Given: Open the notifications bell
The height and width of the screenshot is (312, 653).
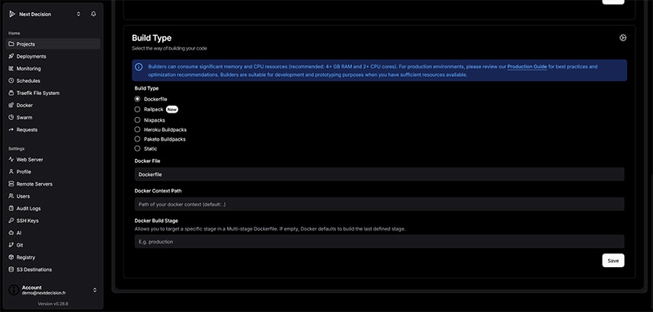Looking at the screenshot, I should click(93, 14).
